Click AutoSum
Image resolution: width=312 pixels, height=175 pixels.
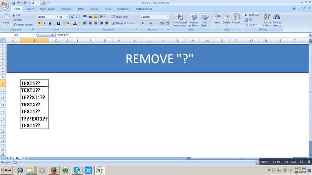(253, 15)
